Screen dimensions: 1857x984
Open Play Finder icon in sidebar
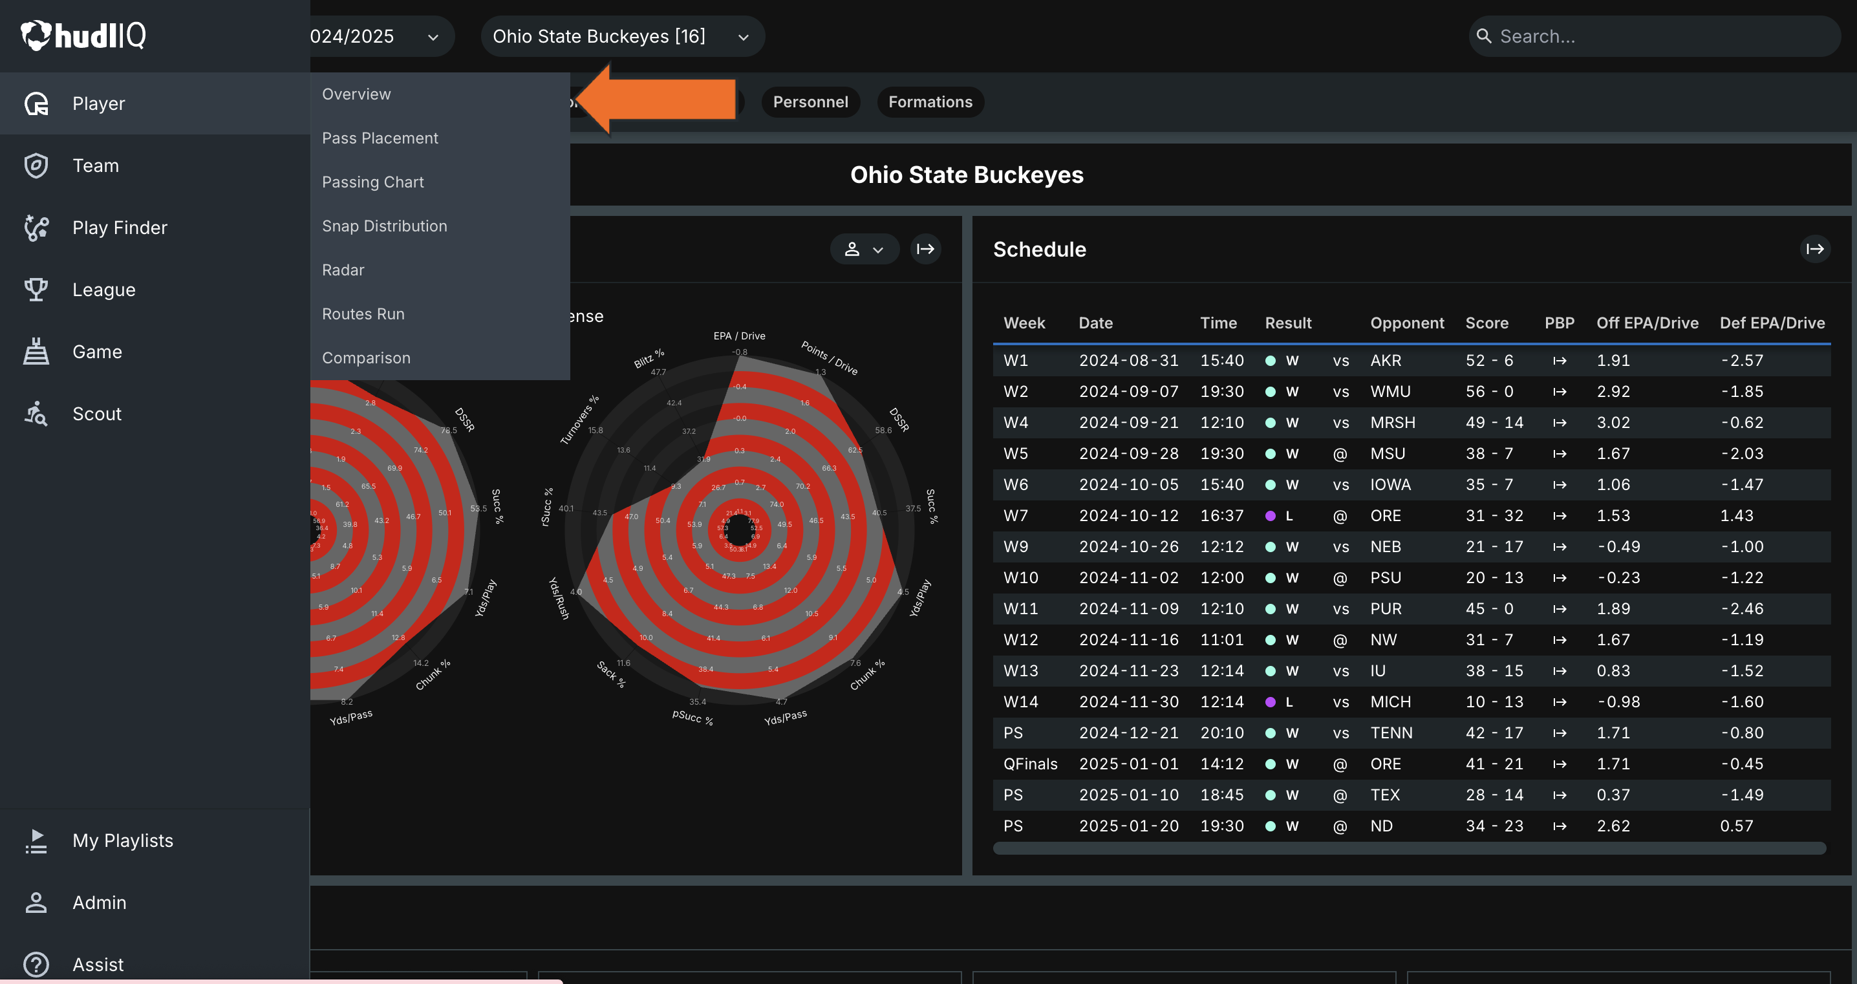36,228
